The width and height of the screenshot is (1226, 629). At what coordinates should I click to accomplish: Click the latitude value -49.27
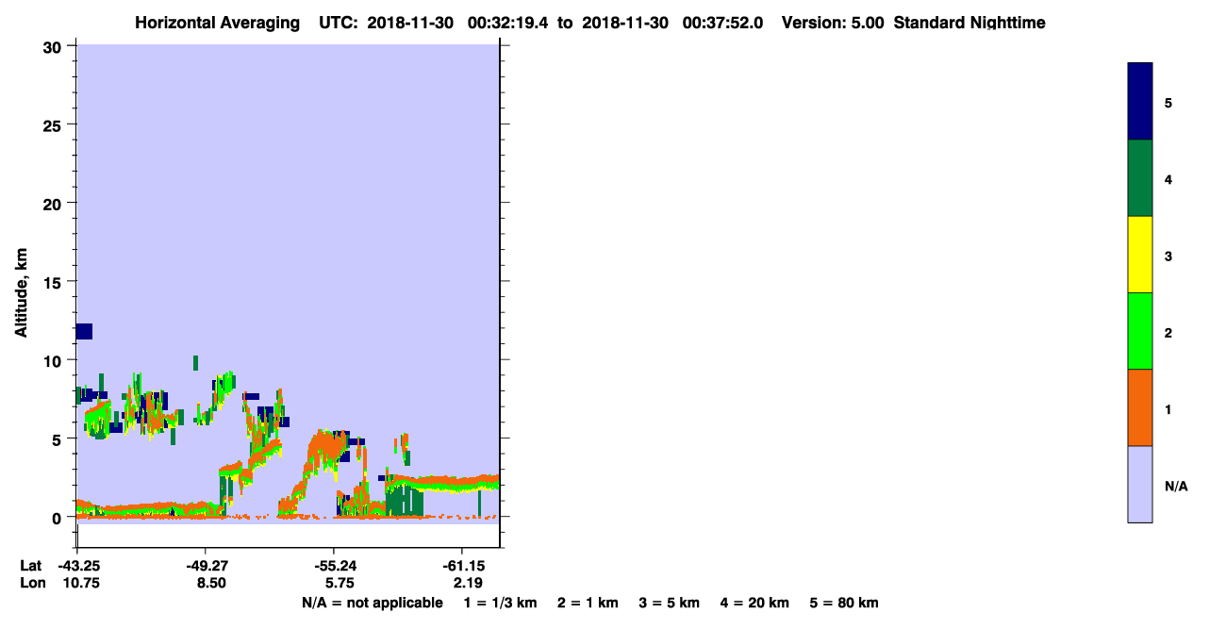click(x=206, y=566)
